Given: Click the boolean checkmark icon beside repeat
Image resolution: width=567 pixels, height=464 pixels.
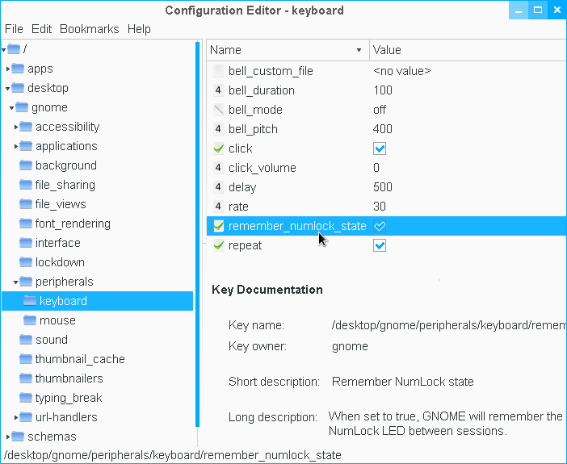Looking at the screenshot, I should point(218,245).
